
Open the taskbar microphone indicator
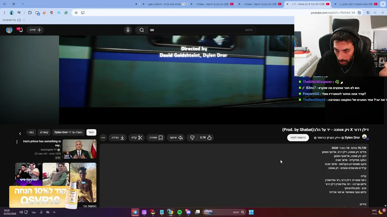41,212
